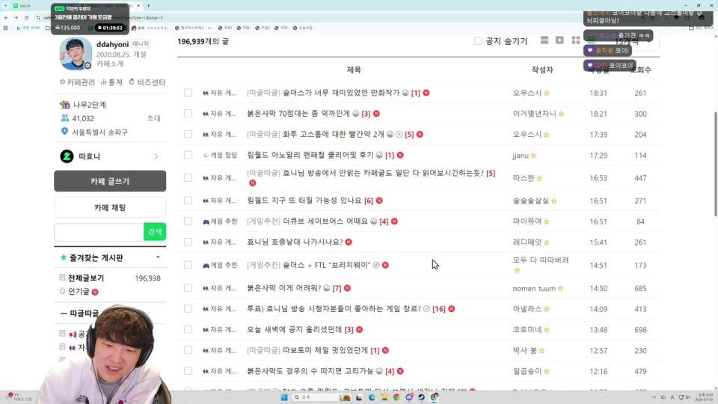Open 인기글 board in sidebar
Screen dimensions: 718x404
(x=79, y=292)
